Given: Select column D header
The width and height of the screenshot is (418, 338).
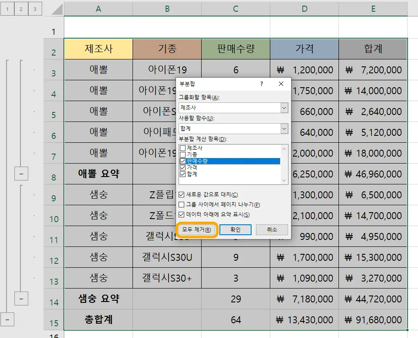Looking at the screenshot, I should 305,9.
